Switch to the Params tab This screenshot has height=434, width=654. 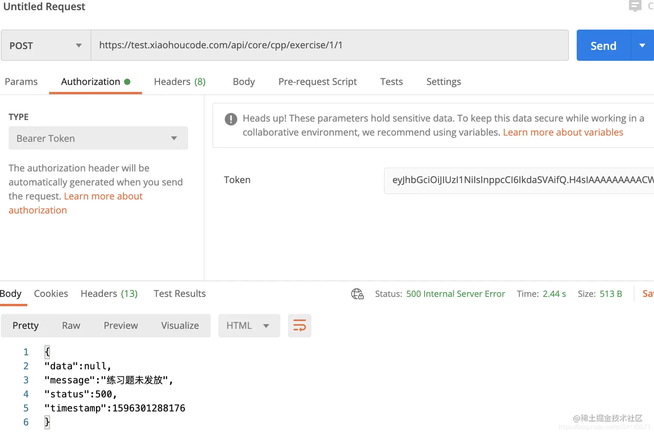[21, 82]
